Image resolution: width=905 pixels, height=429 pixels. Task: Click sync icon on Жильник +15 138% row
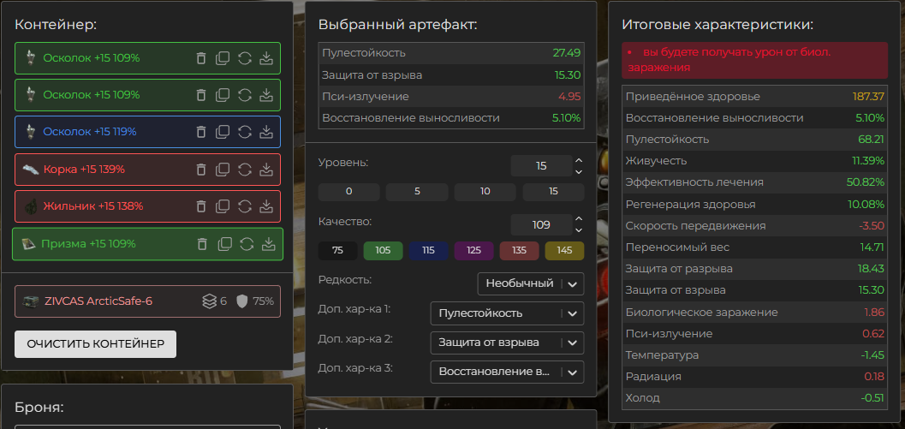(244, 206)
